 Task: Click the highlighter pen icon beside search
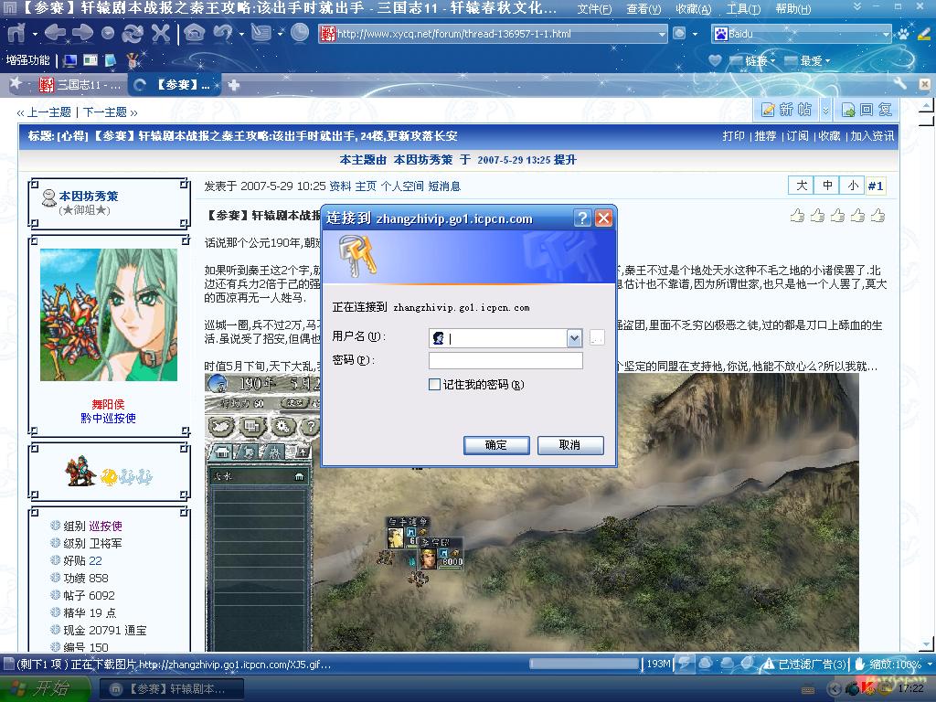[924, 34]
